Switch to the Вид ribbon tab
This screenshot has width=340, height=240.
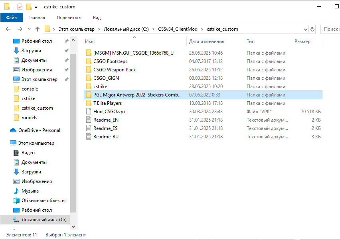[x=97, y=18]
